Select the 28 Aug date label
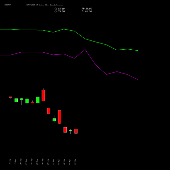Screen dimensions: 170x170 (48, 161)
